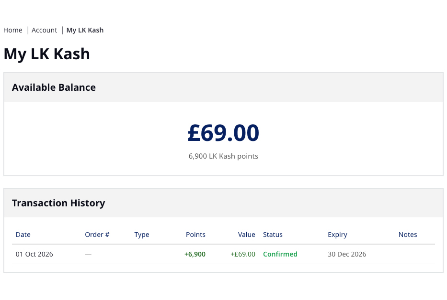This screenshot has height=300, width=447.
Task: Click the My LK Kash page heading
Action: [47, 54]
